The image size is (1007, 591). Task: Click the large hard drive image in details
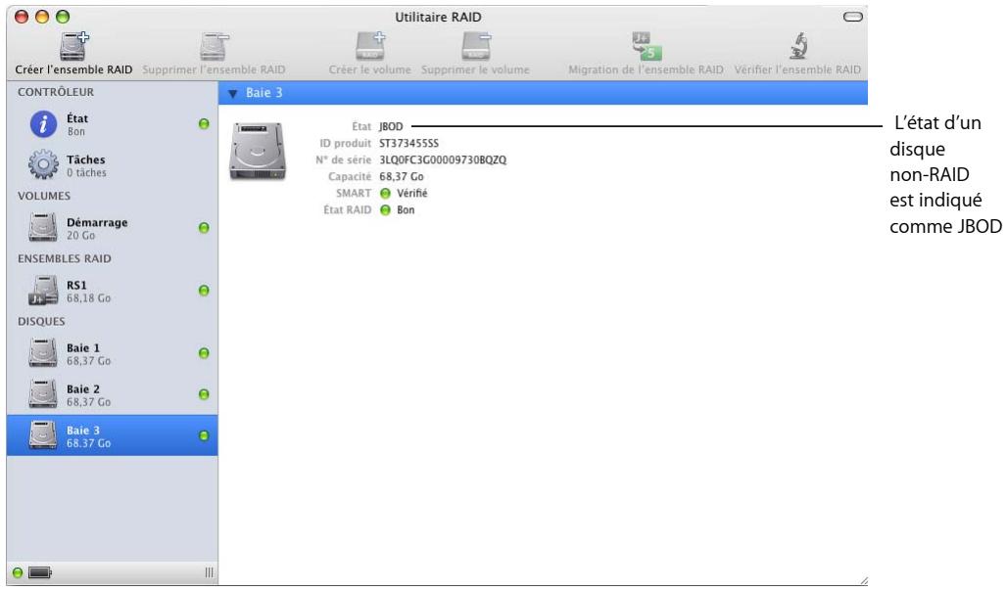point(258,152)
